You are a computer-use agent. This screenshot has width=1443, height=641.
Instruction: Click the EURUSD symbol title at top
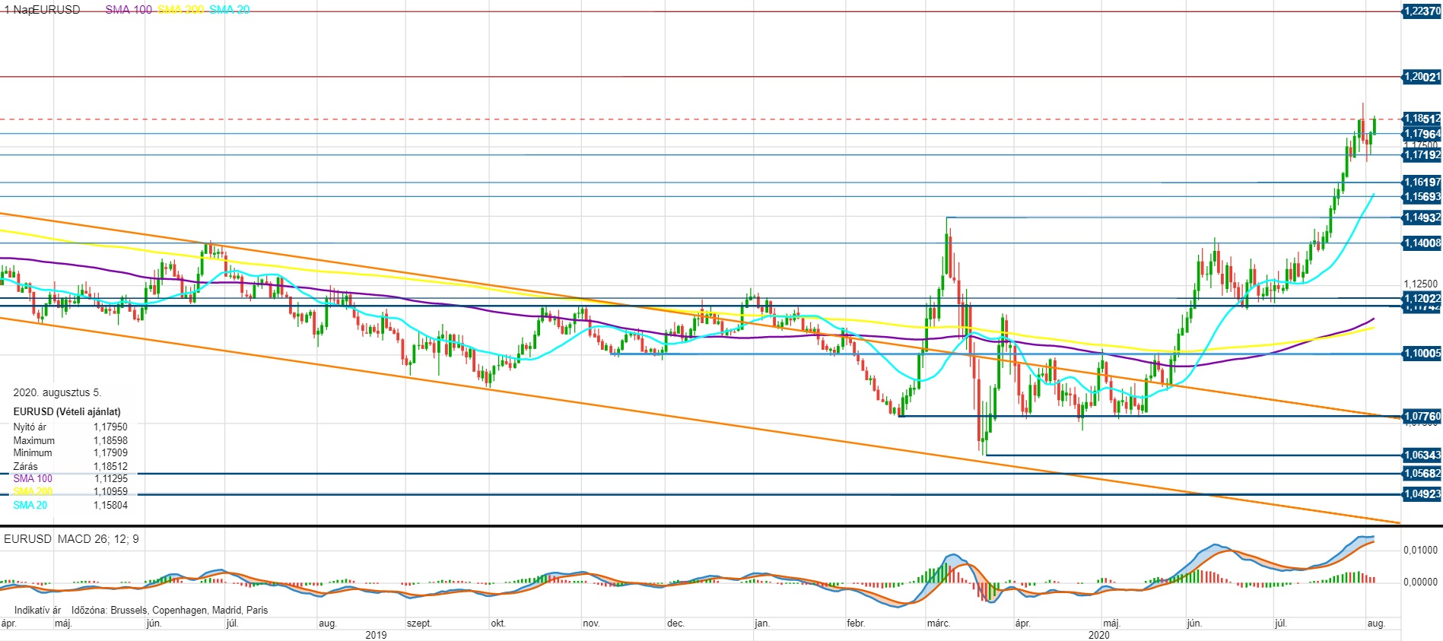click(x=56, y=10)
